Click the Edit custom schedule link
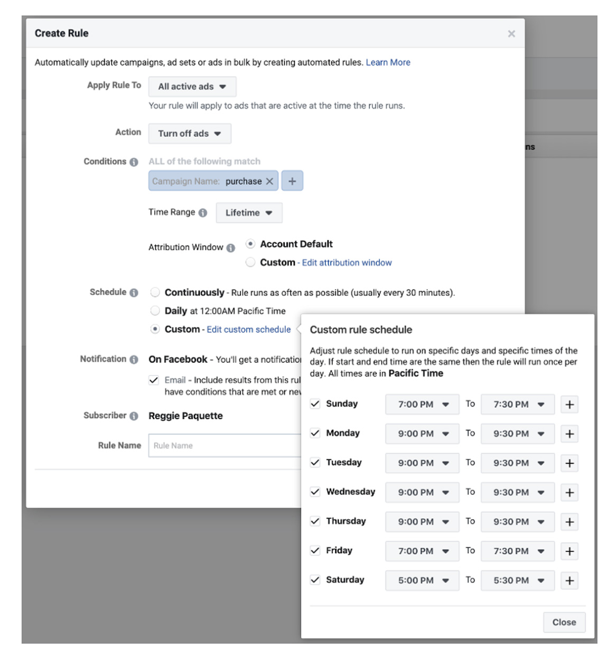Screen dimensions: 616x656 247,329
